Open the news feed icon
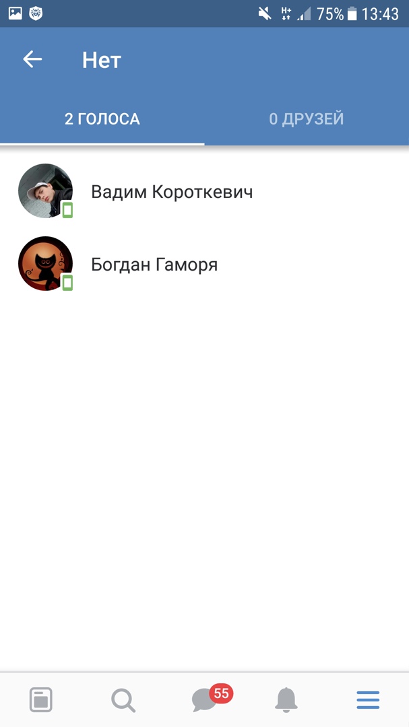Screen dimensions: 409x727 (41, 699)
